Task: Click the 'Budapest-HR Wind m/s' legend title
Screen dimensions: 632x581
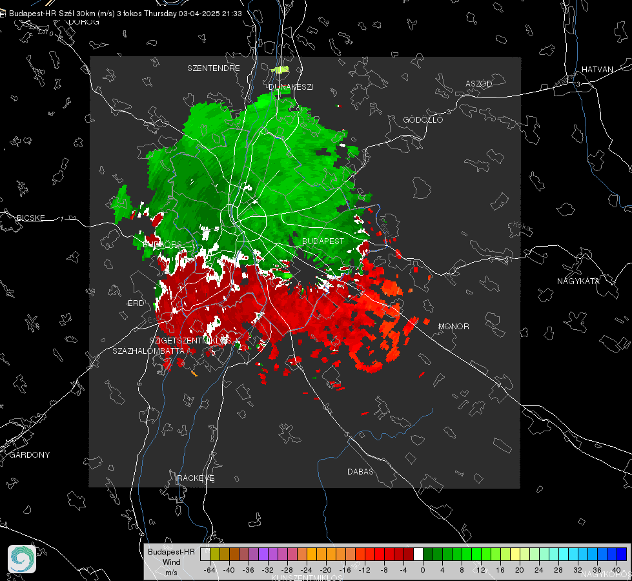Action: coord(171,562)
